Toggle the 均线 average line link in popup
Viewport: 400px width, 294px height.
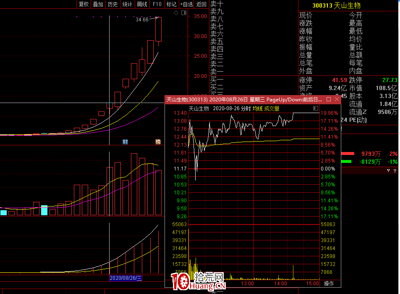(257, 109)
